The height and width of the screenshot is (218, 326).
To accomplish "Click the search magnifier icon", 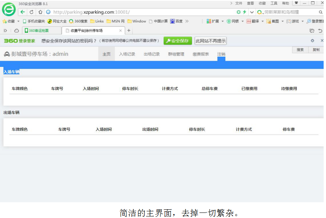I will pyautogui.click(x=320, y=12).
